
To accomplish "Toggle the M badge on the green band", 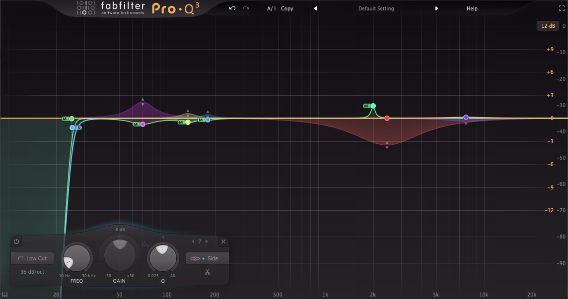I will coord(65,119).
